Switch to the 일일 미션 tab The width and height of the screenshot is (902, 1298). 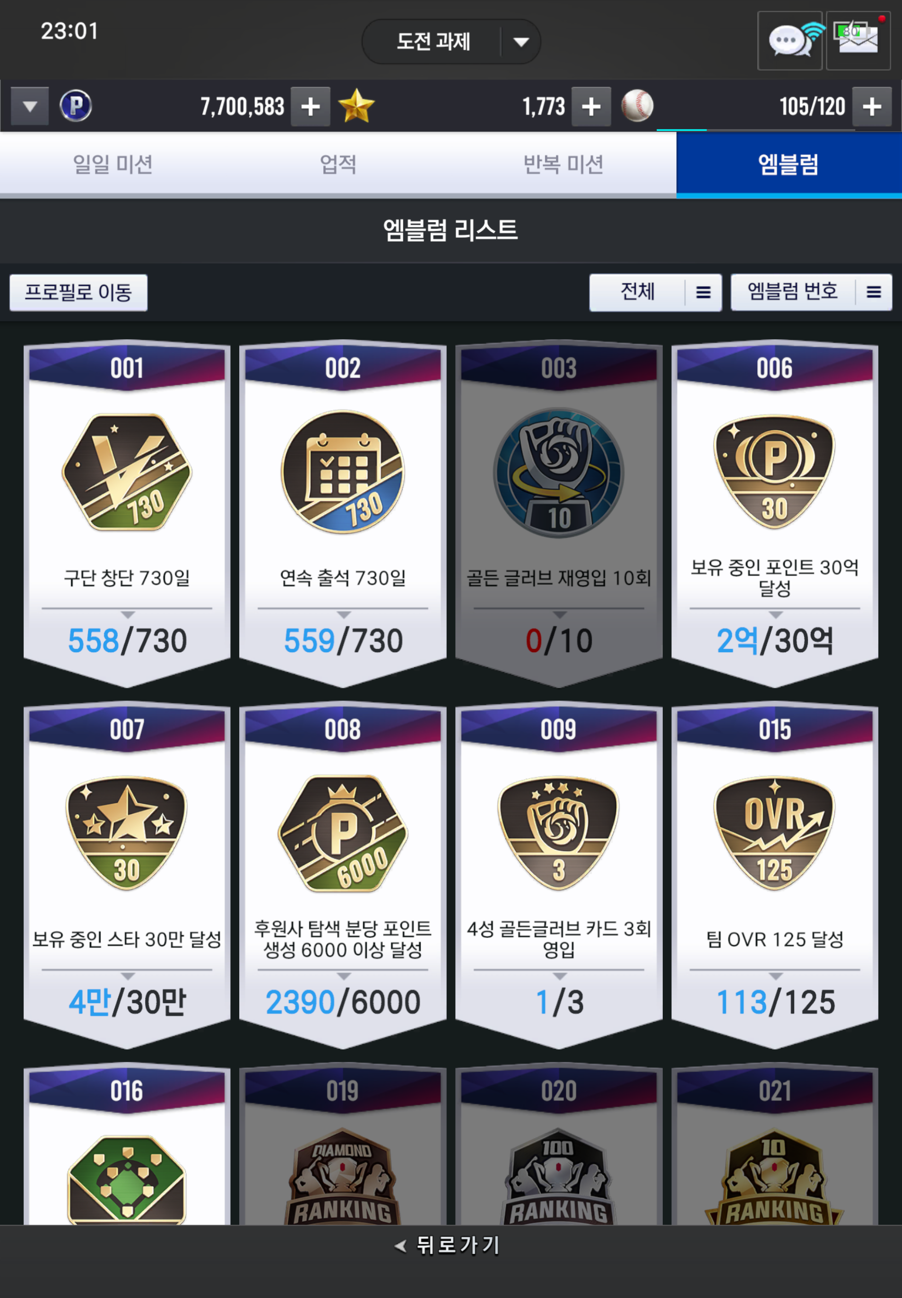click(113, 164)
